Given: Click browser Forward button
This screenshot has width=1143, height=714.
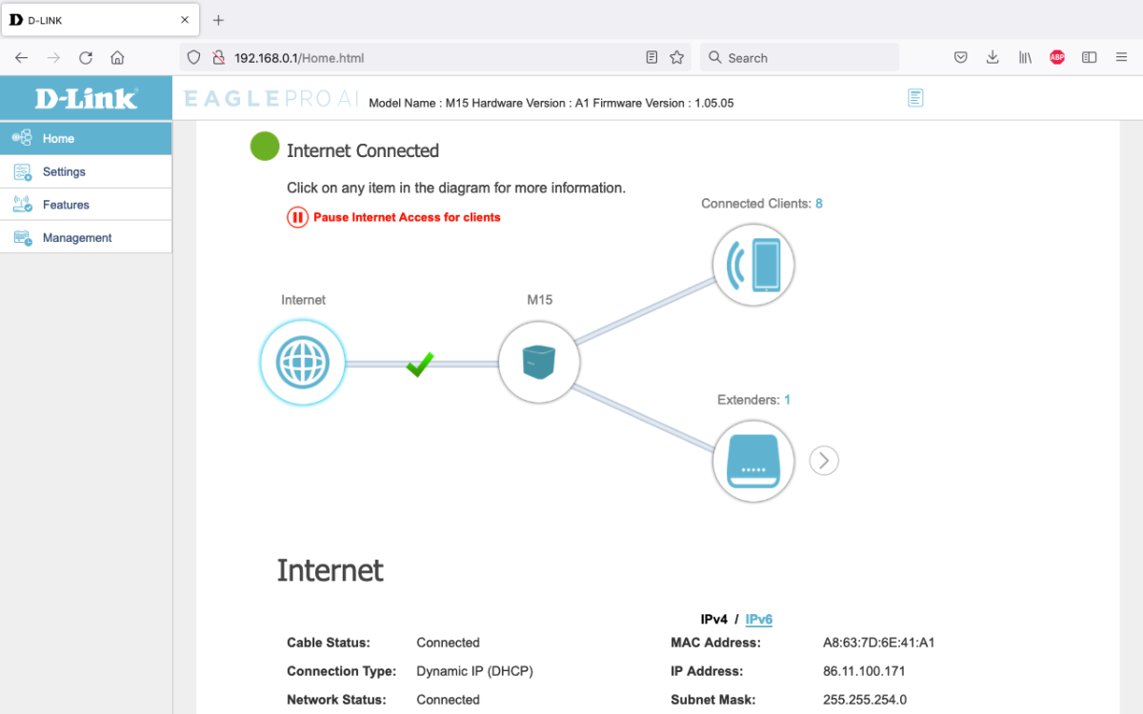Looking at the screenshot, I should (x=53, y=58).
